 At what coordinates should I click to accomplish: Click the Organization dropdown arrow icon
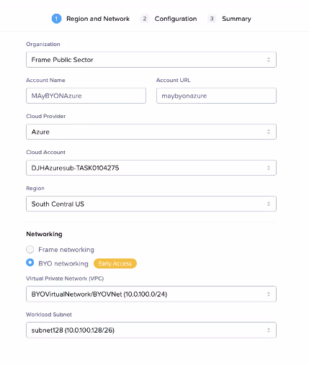pyautogui.click(x=269, y=60)
